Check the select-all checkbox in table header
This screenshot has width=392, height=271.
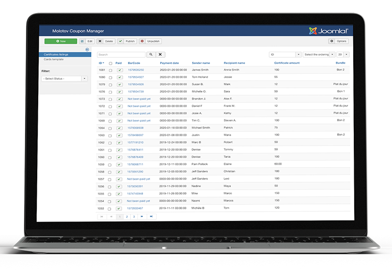[x=110, y=63]
